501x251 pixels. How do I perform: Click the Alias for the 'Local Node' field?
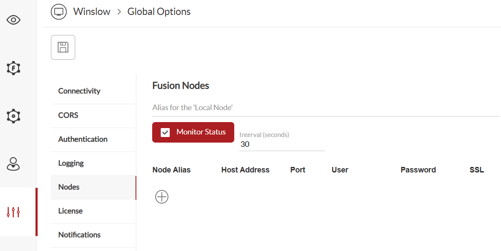click(326, 108)
